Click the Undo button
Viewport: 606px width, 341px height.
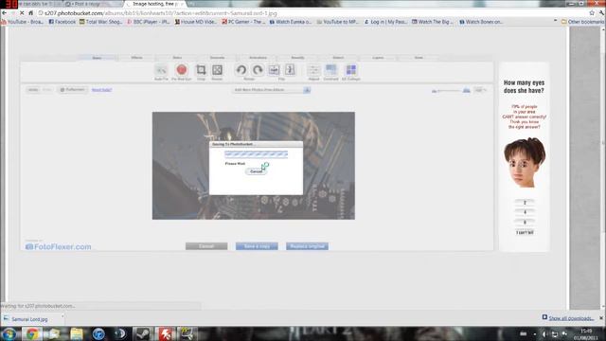pos(33,90)
